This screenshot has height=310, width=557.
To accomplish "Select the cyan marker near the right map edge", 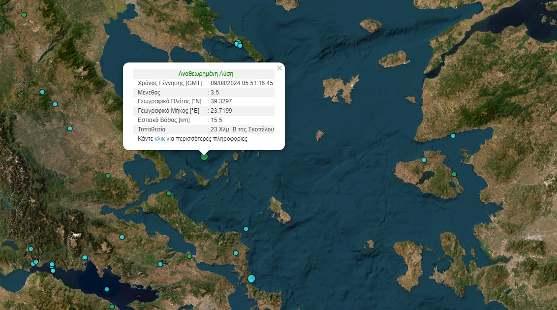I will coord(452,135).
